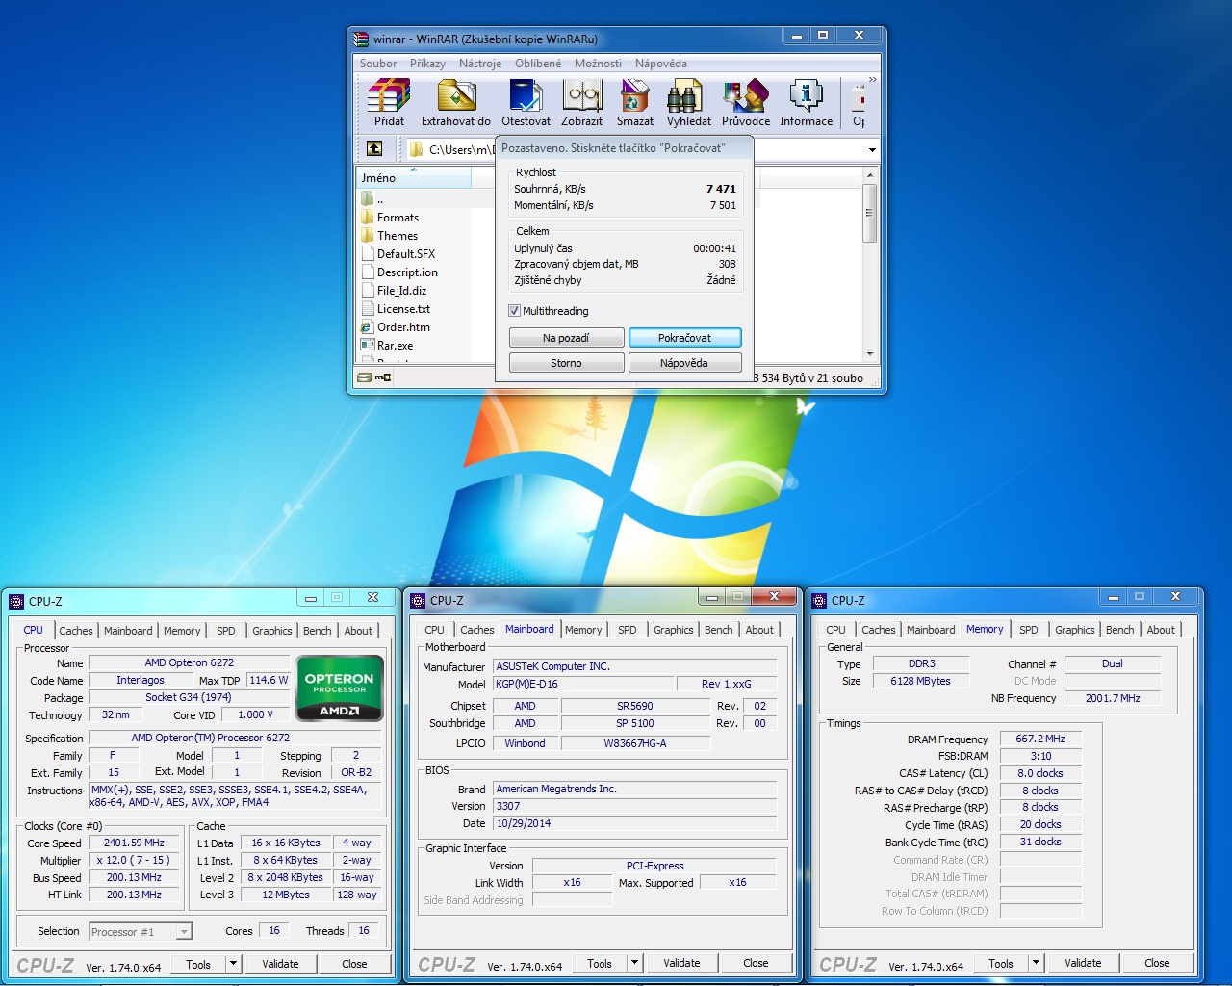Select the File_Id.diz file icon
The height and width of the screenshot is (986, 1232).
pyautogui.click(x=368, y=291)
